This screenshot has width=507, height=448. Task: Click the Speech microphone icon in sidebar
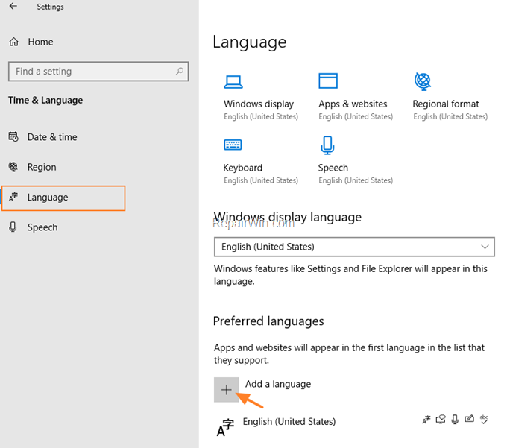pos(13,227)
